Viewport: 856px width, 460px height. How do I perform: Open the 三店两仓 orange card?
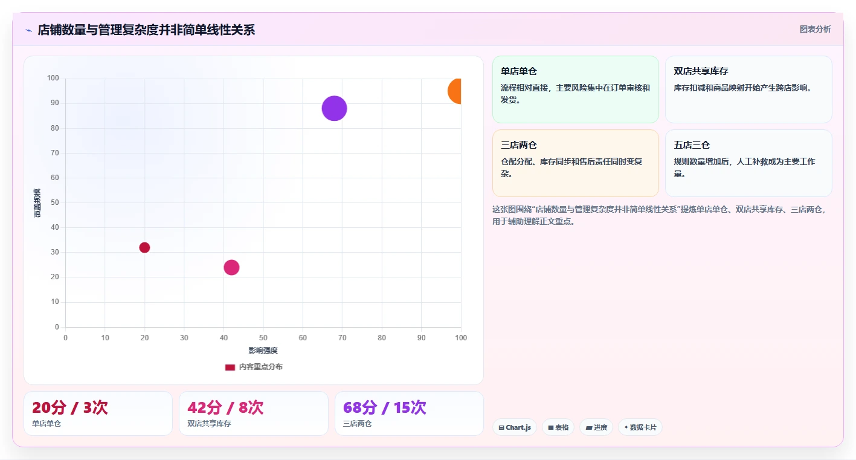(575, 163)
